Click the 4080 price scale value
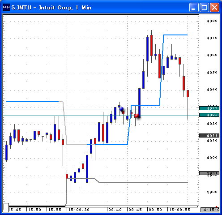222x215 pixels. 212,21
